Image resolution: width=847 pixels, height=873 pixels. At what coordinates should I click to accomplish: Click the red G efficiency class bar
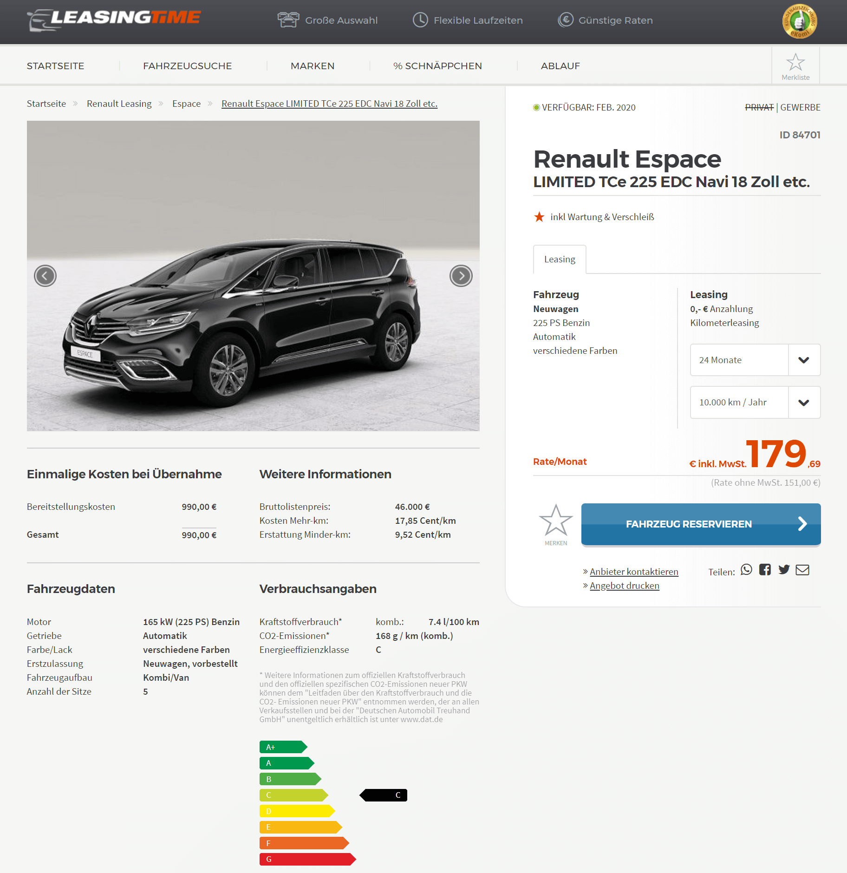point(307,859)
